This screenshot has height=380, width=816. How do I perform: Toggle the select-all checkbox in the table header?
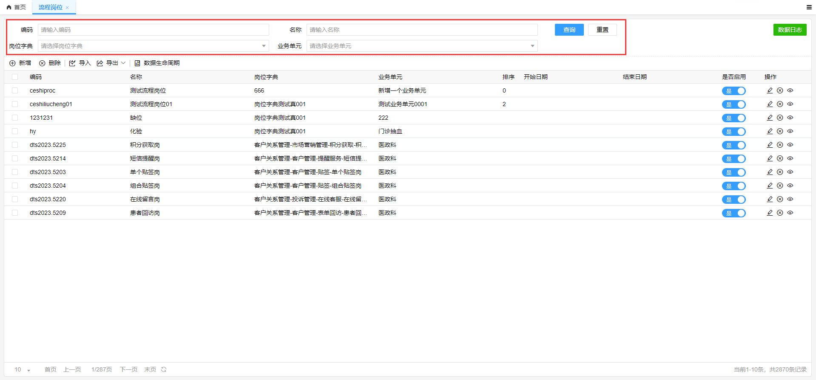(x=15, y=77)
